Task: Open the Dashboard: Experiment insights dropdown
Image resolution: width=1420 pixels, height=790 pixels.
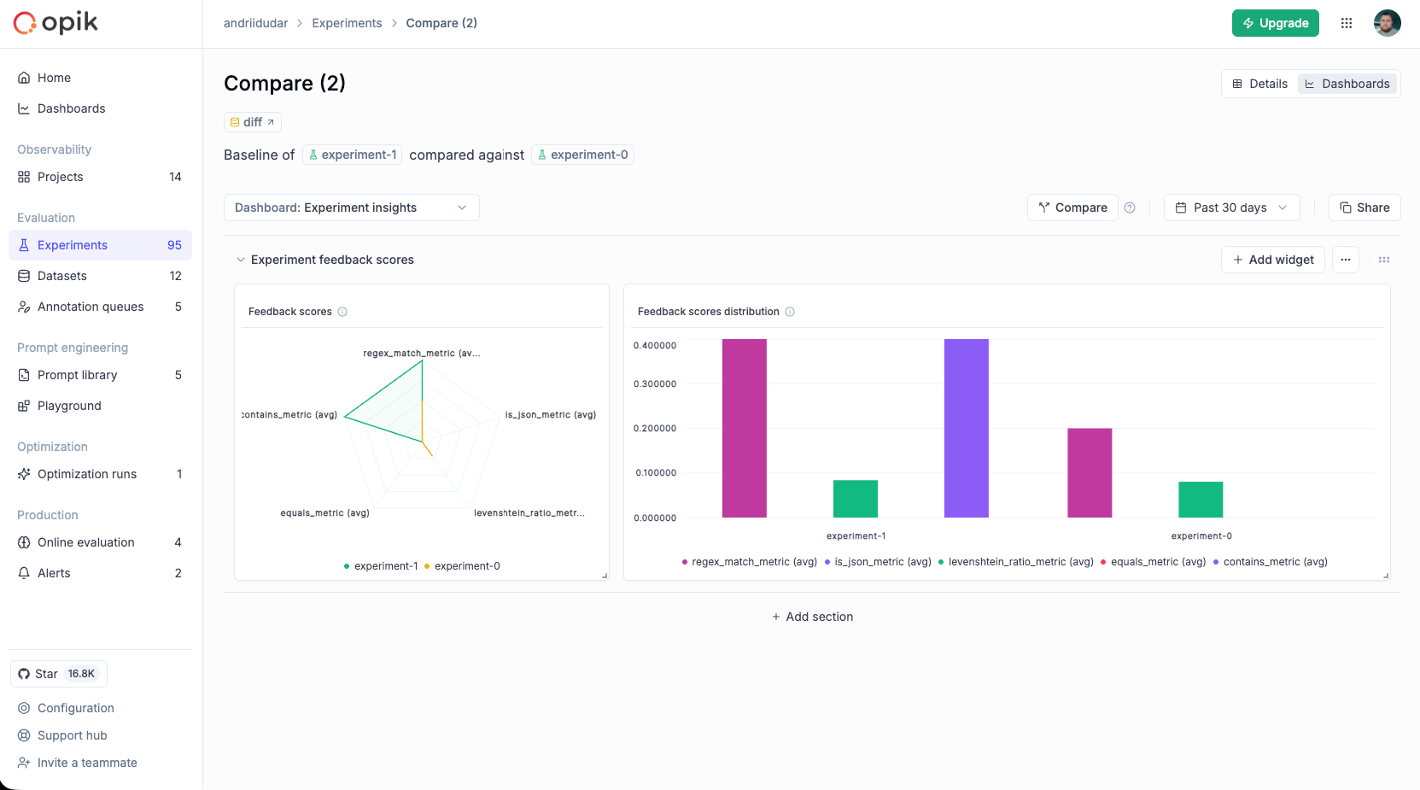Action: coord(351,208)
